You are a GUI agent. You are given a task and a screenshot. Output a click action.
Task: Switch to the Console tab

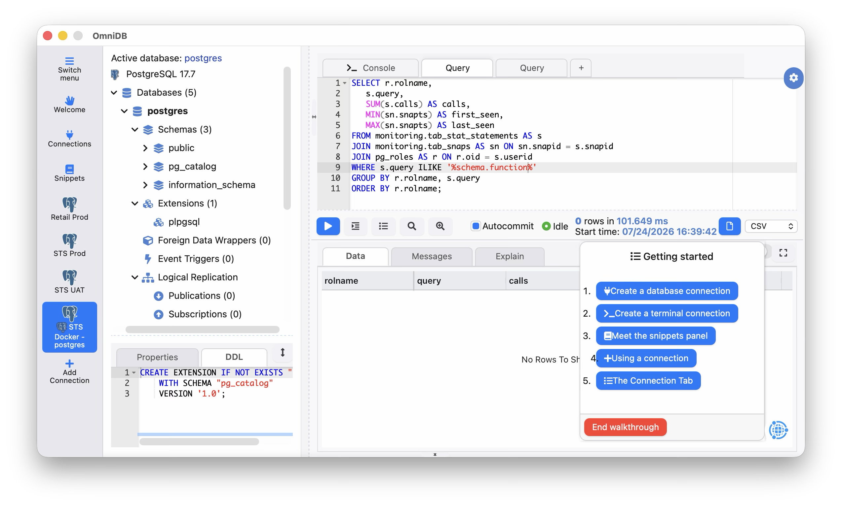click(371, 68)
